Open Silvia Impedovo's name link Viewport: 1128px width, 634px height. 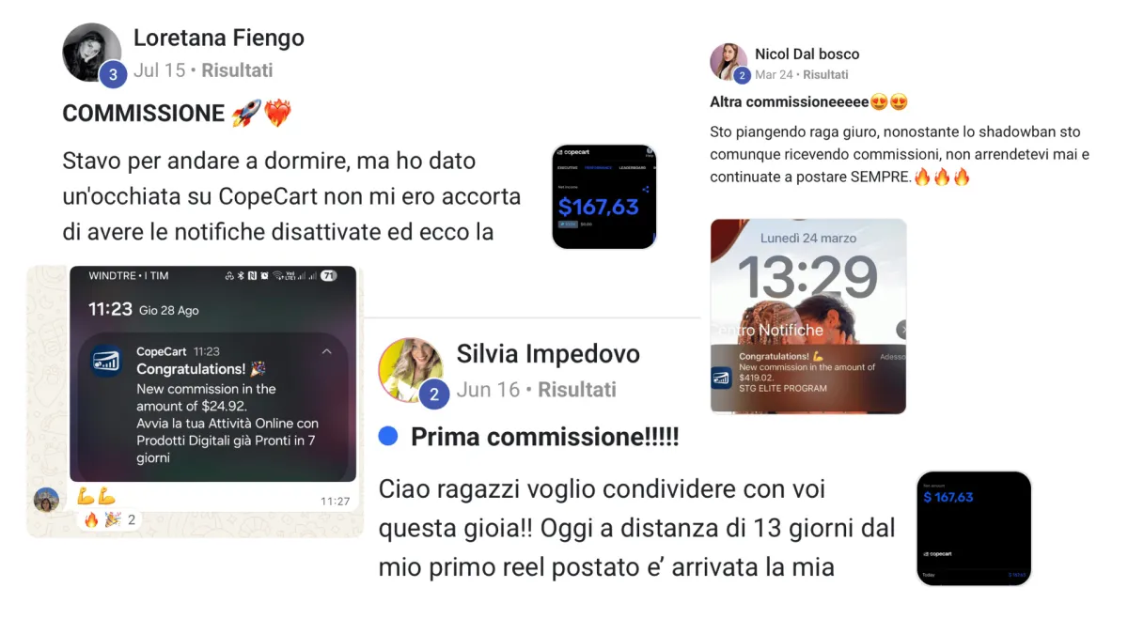548,354
